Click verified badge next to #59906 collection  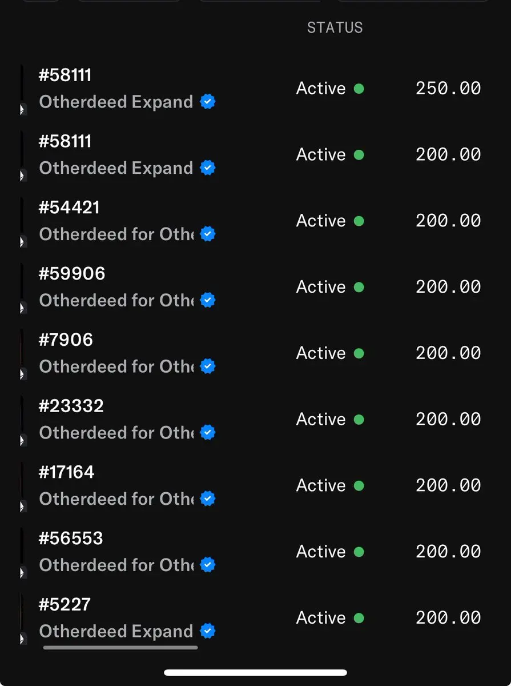tap(208, 301)
